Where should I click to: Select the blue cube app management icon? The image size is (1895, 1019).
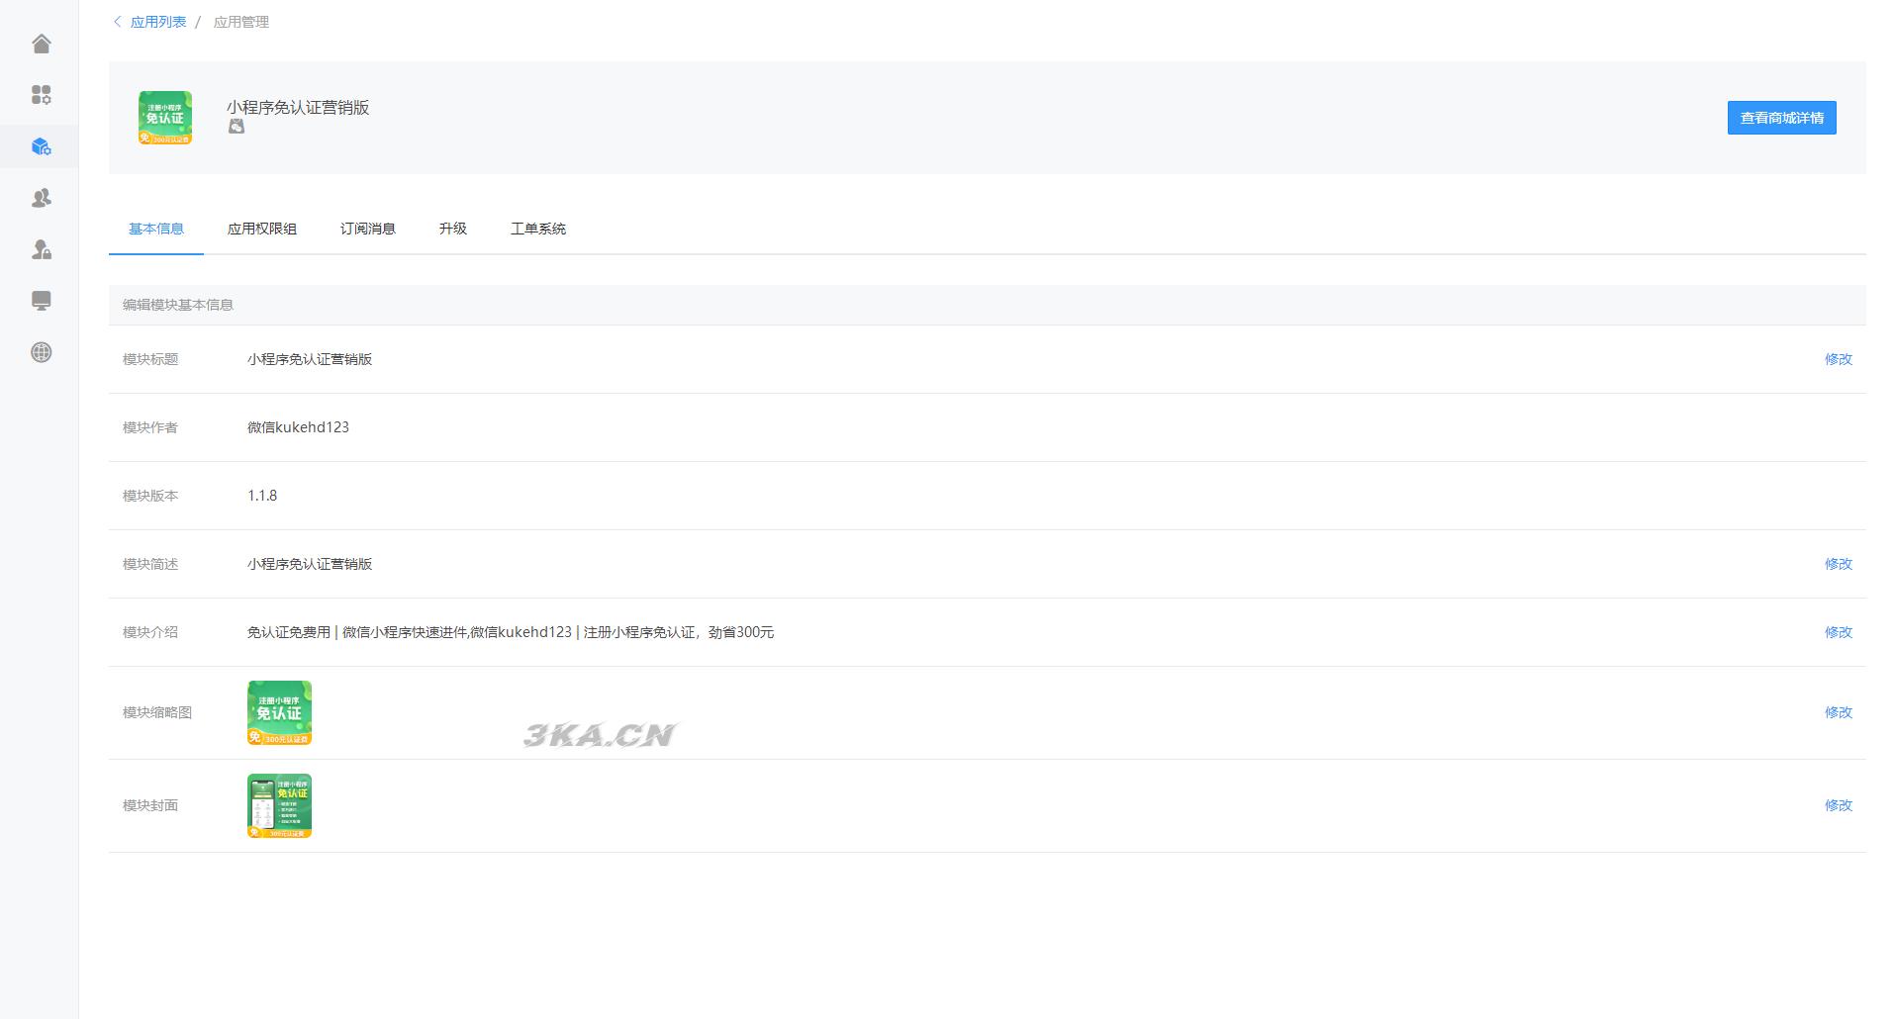click(x=41, y=146)
